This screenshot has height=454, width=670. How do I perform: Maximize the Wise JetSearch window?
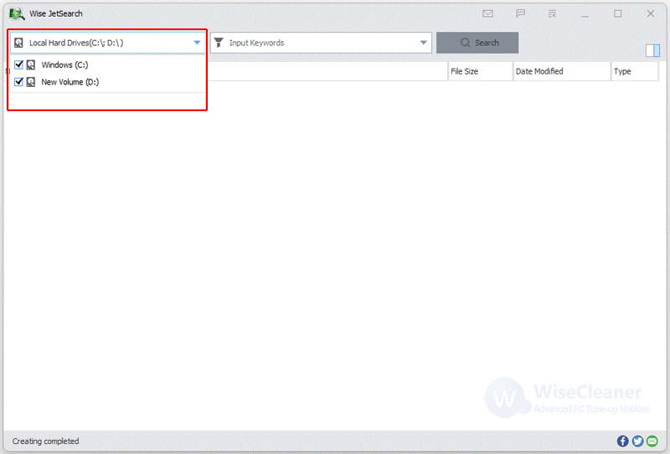click(617, 13)
